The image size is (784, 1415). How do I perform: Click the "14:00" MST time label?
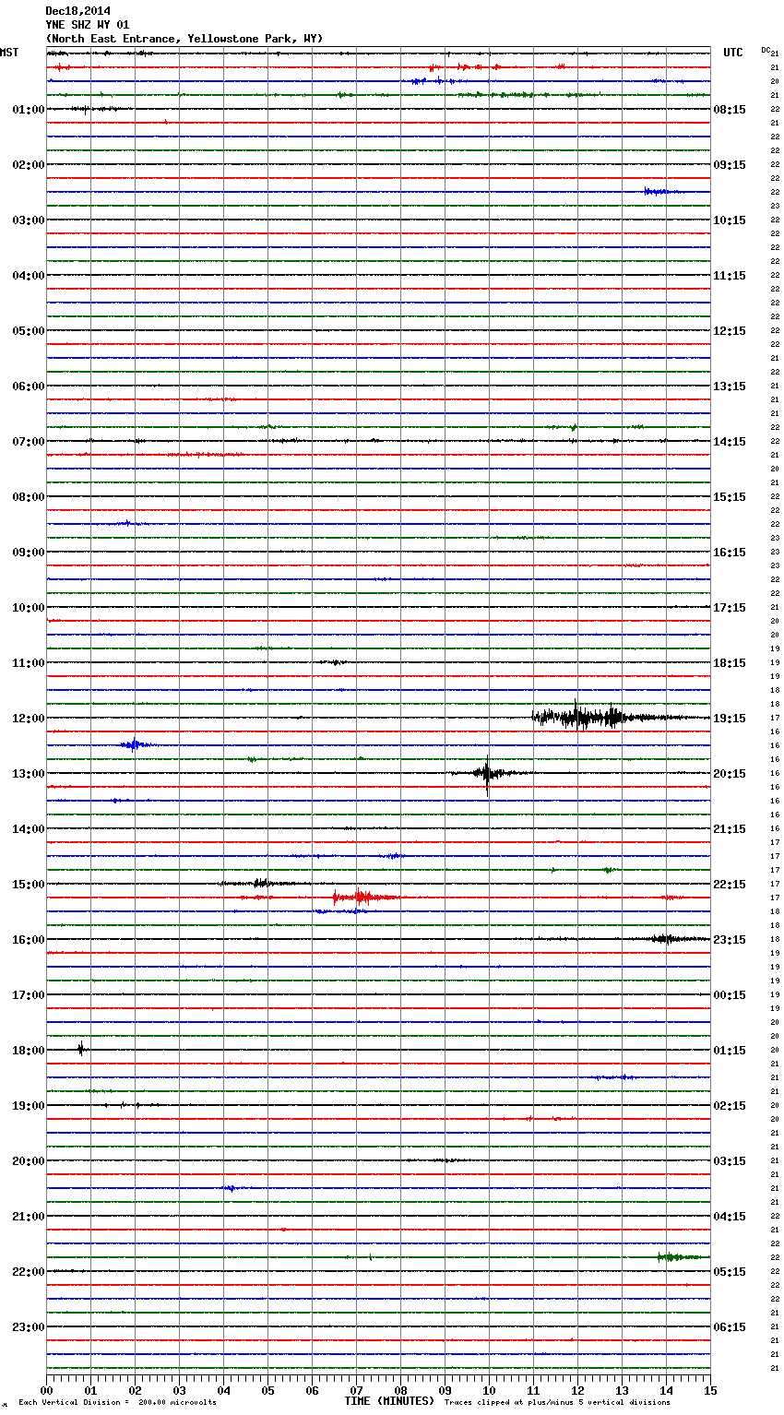coord(29,829)
